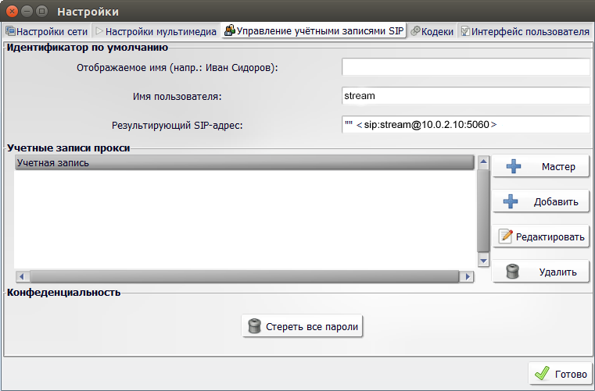Click the green checkmark icon on Готово
This screenshot has width=595, height=391.
542,374
